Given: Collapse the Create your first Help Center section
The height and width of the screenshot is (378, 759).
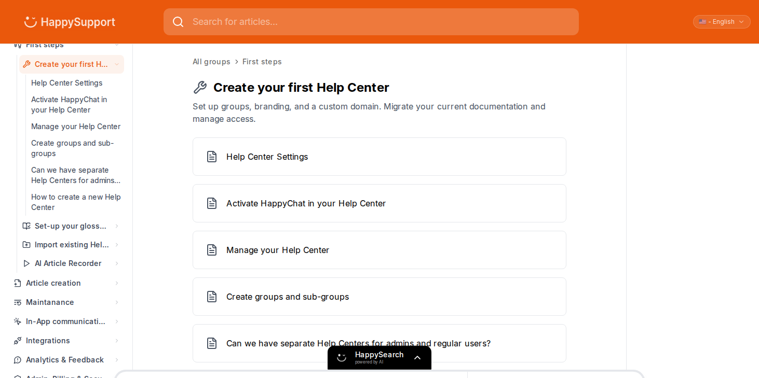Looking at the screenshot, I should click(117, 64).
